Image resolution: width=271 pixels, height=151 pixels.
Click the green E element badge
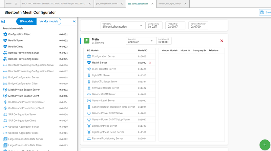(86, 41)
